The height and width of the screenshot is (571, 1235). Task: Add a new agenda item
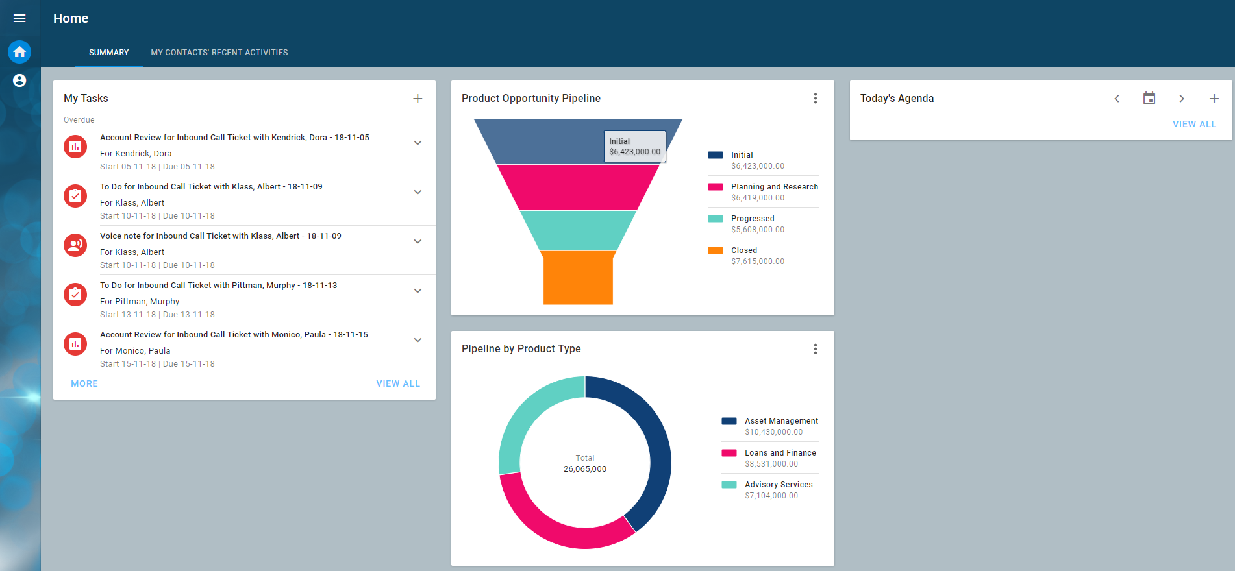pyautogui.click(x=1214, y=99)
